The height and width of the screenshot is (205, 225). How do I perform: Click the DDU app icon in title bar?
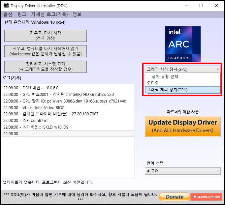[x=6, y=6]
